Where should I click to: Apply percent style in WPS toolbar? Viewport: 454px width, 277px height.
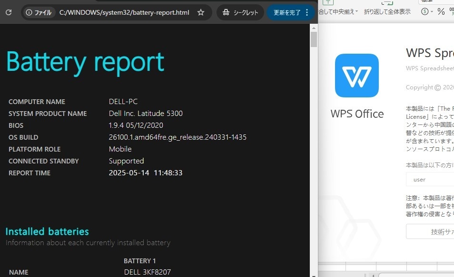point(441,11)
